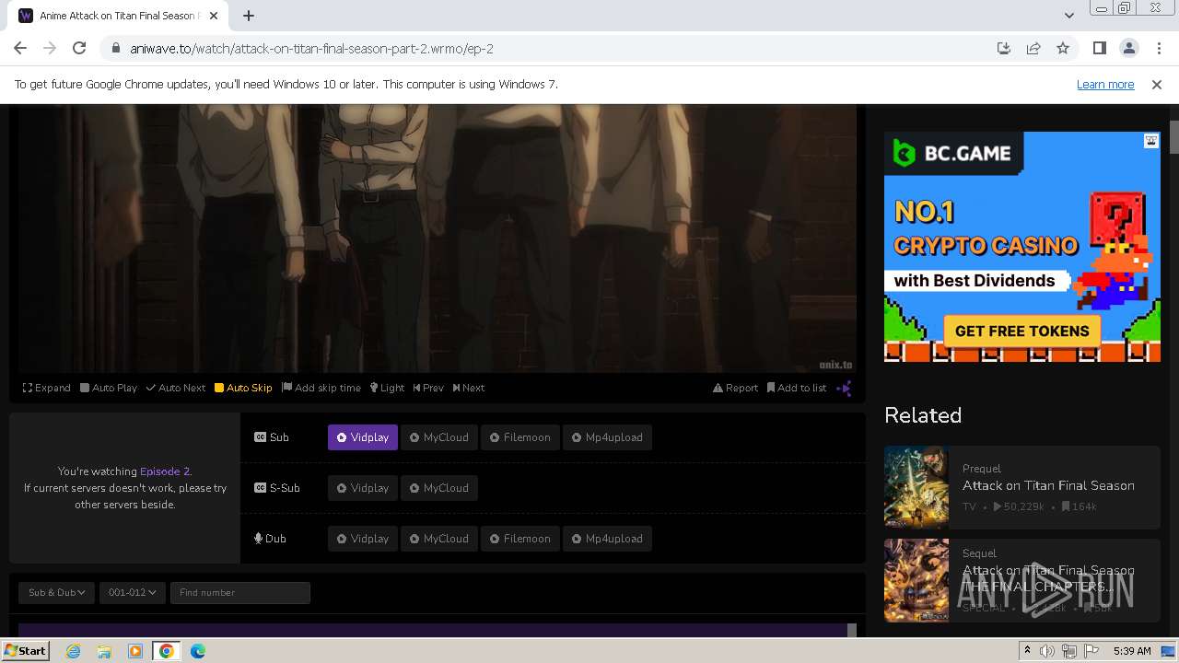This screenshot has width=1179, height=663.
Task: Click the install/download icon in address bar
Action: (1004, 48)
